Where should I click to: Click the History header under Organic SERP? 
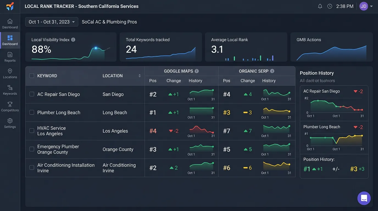point(269,81)
